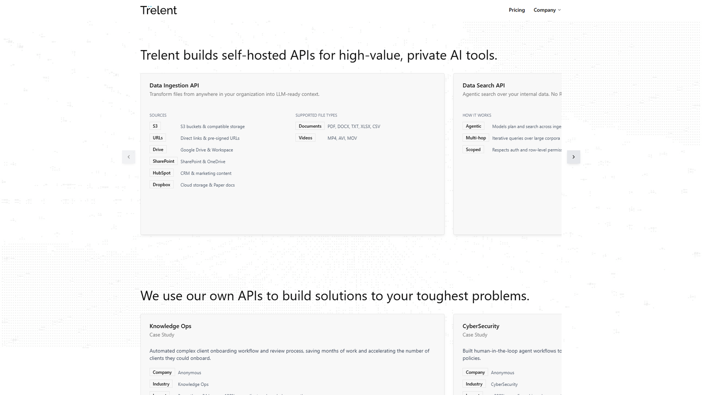Click the SharePoint source tag
The height and width of the screenshot is (395, 702).
click(x=163, y=161)
